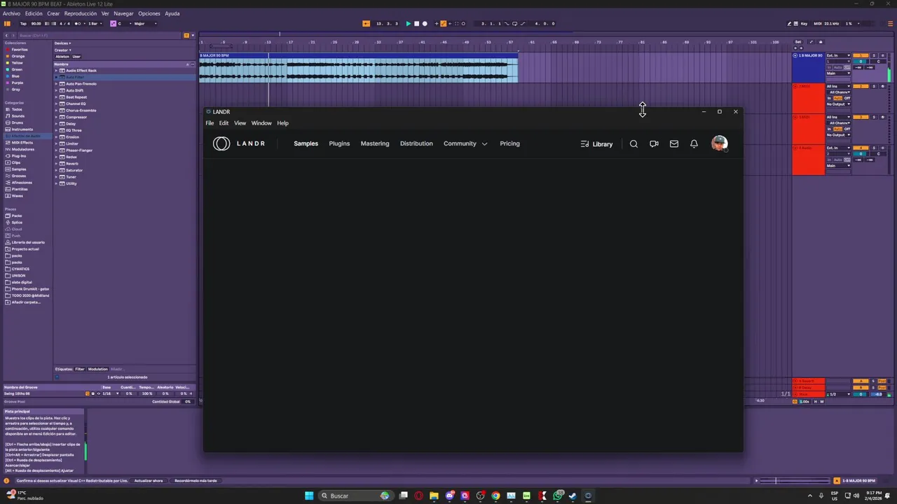Open LANDR notifications bell

(694, 143)
